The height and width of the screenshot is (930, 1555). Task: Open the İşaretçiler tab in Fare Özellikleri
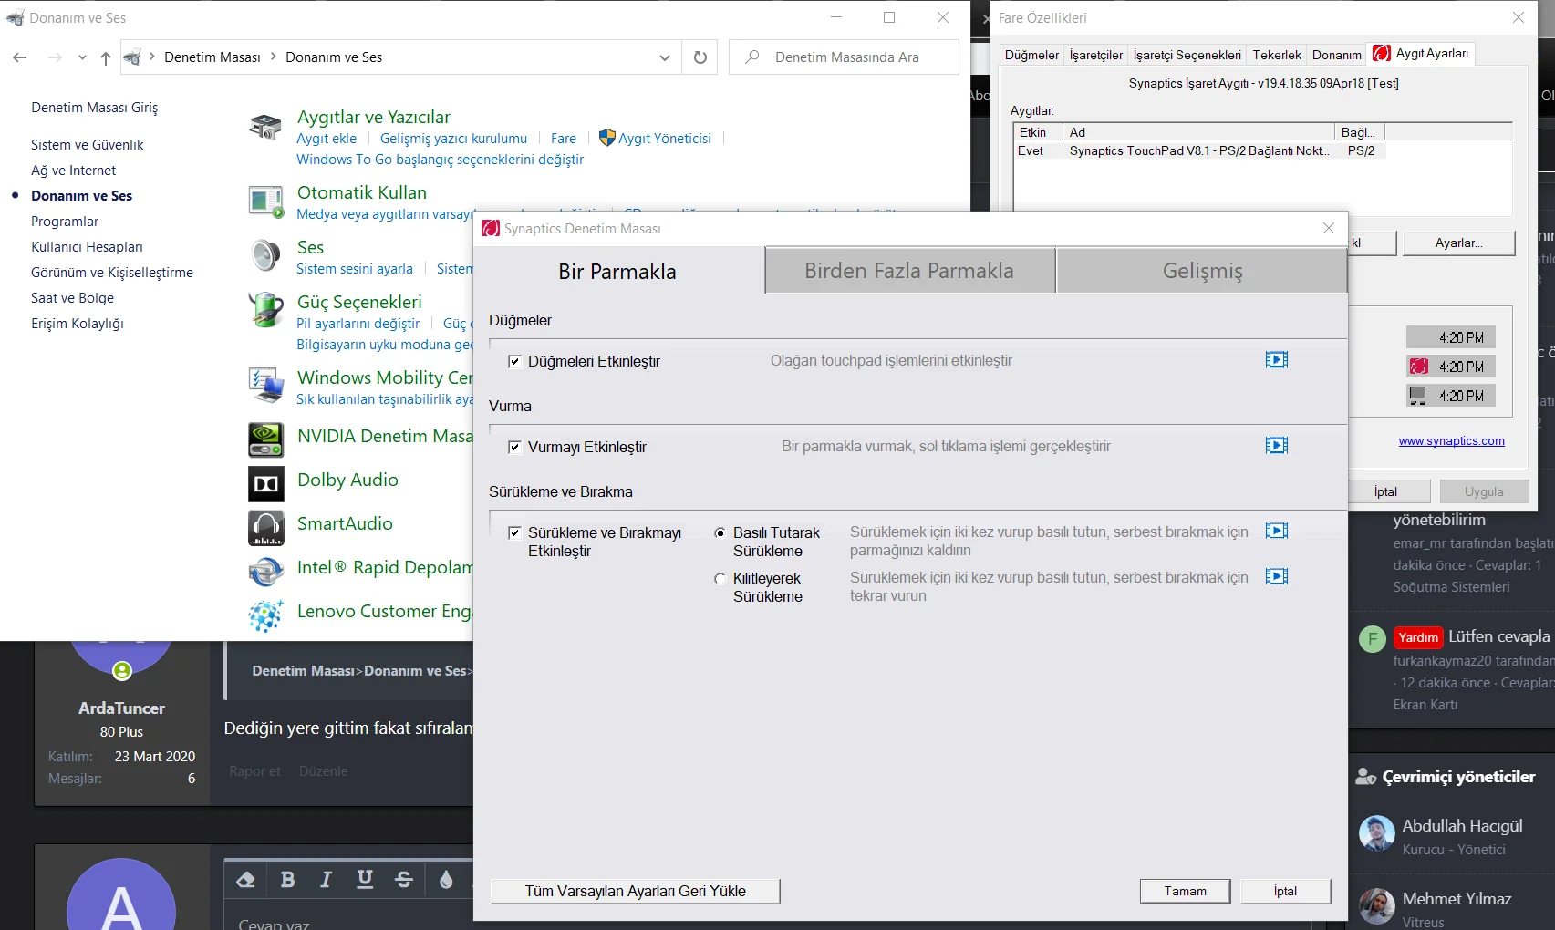(1096, 55)
